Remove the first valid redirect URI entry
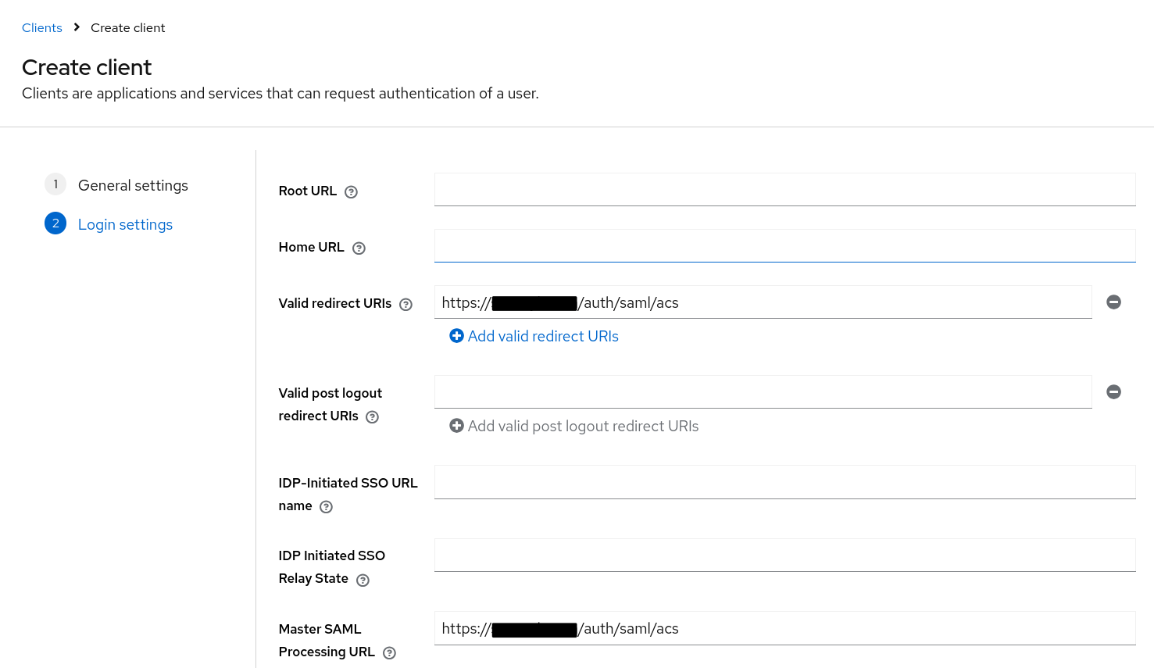The width and height of the screenshot is (1154, 668). tap(1113, 302)
